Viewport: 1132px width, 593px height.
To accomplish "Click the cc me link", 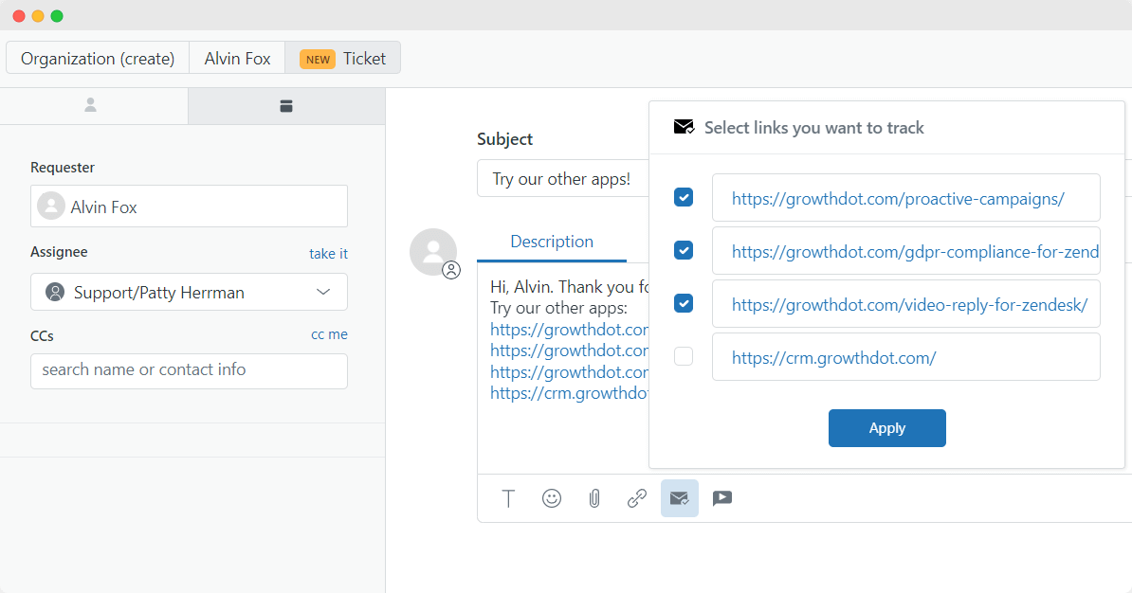I will [x=329, y=334].
